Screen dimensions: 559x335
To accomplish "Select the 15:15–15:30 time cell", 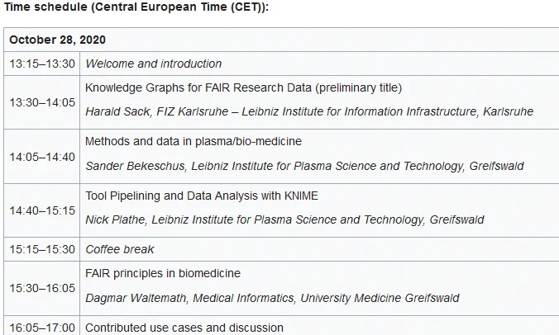I will (42, 249).
